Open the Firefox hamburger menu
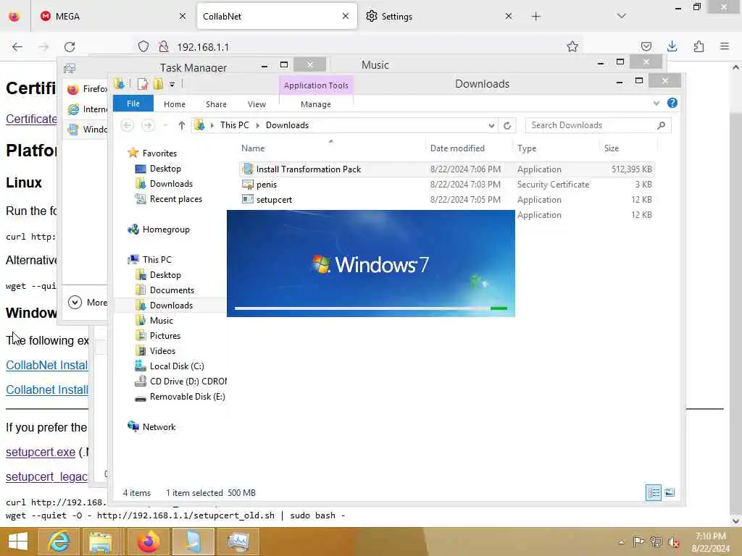742x556 pixels. (x=725, y=46)
